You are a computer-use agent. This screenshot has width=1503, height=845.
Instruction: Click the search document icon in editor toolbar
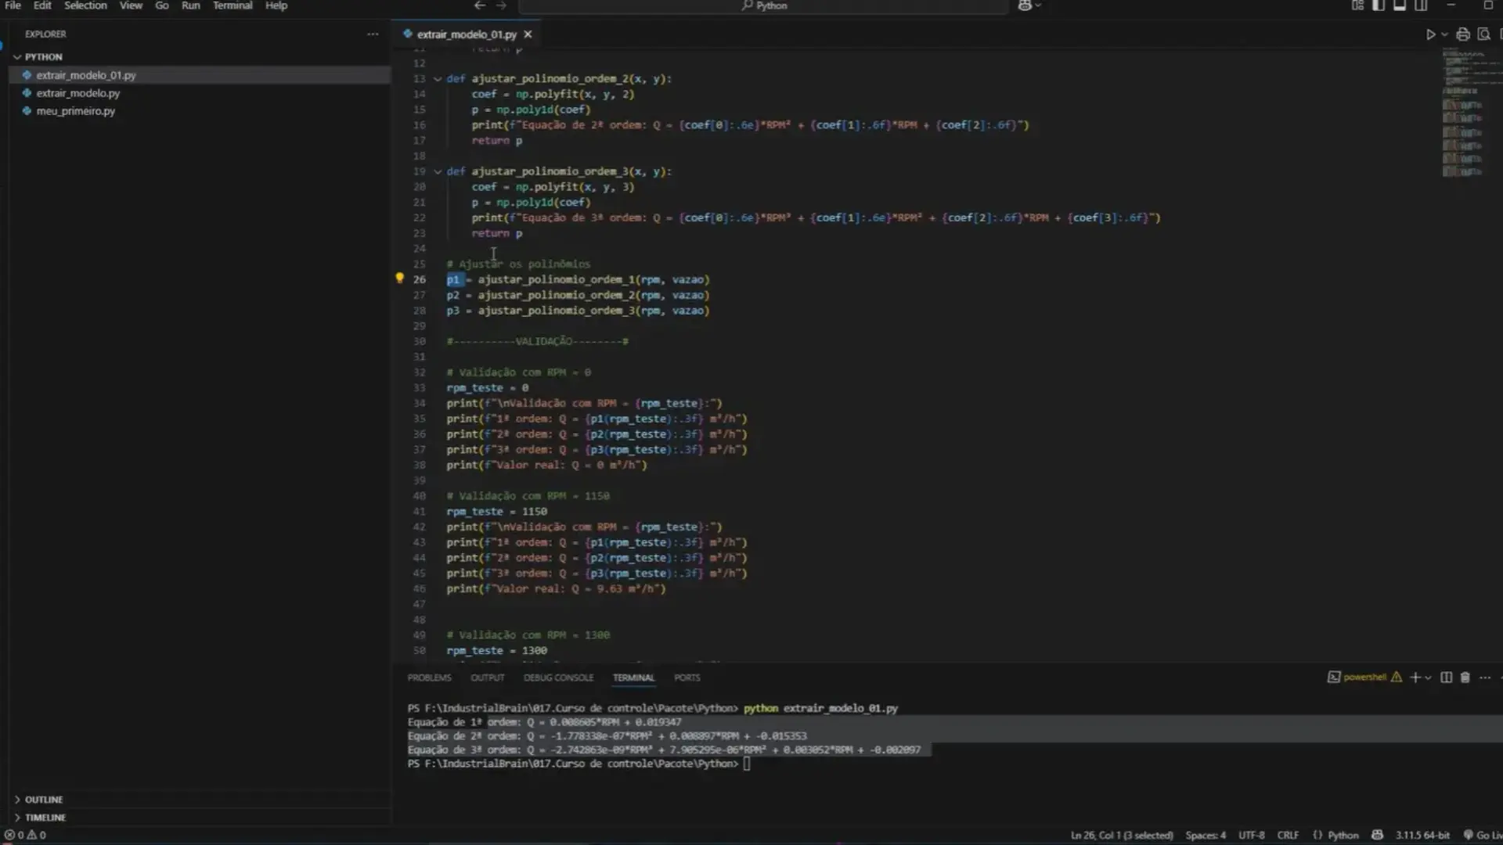pyautogui.click(x=1483, y=34)
